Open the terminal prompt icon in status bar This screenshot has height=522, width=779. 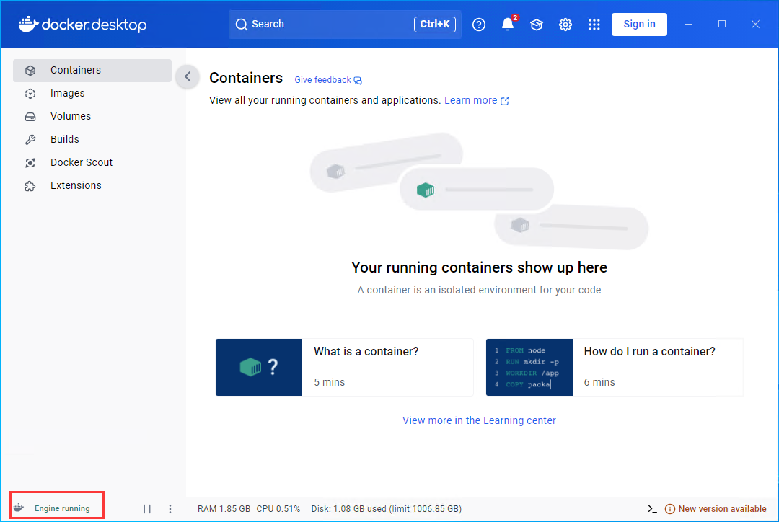pyautogui.click(x=652, y=508)
